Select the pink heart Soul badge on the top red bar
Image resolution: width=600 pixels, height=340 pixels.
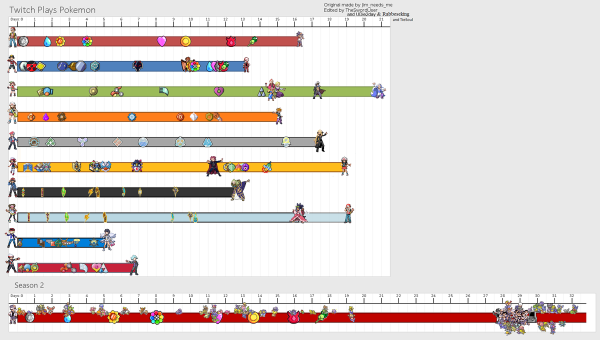coord(161,41)
